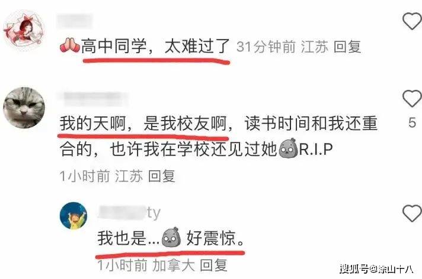
Task: Click the blurred username above 高中同学 comment
Action: [x=74, y=21]
